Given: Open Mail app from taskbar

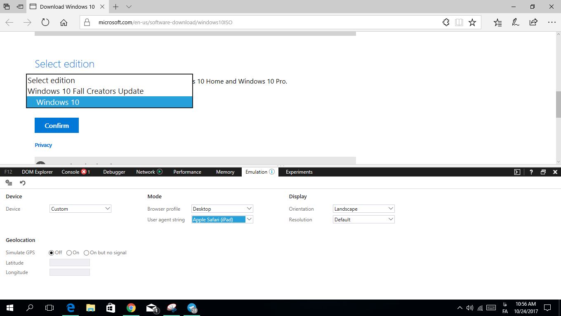Looking at the screenshot, I should (x=152, y=308).
